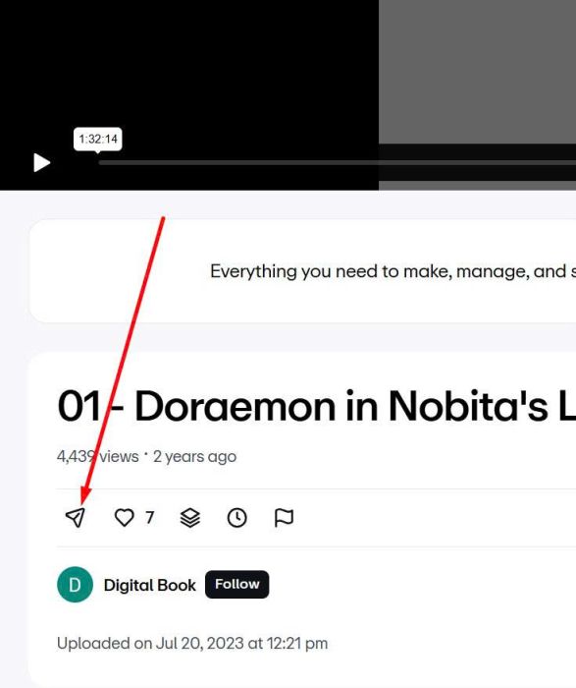Click the 4,439 views counter
The image size is (576, 688).
[x=98, y=456]
